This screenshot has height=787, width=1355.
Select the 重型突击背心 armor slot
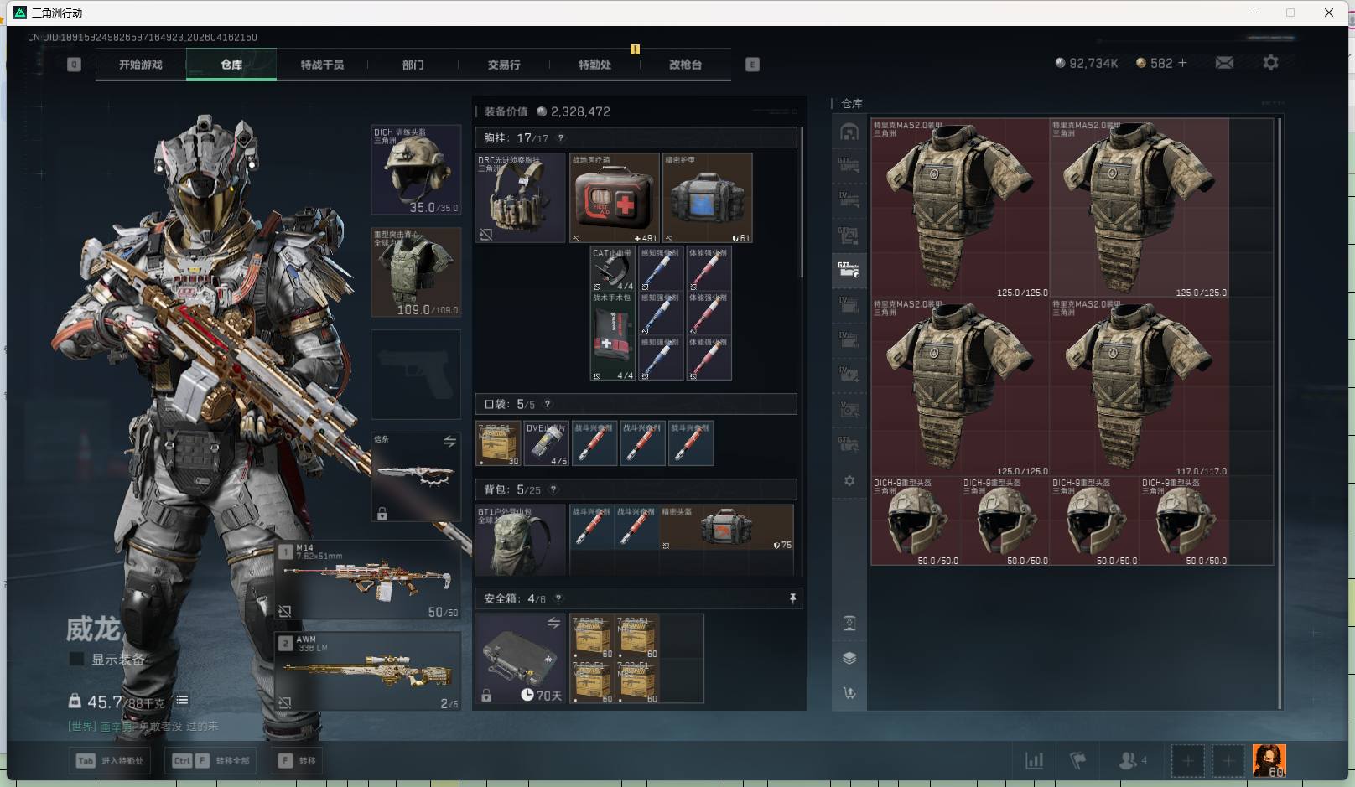pos(416,272)
